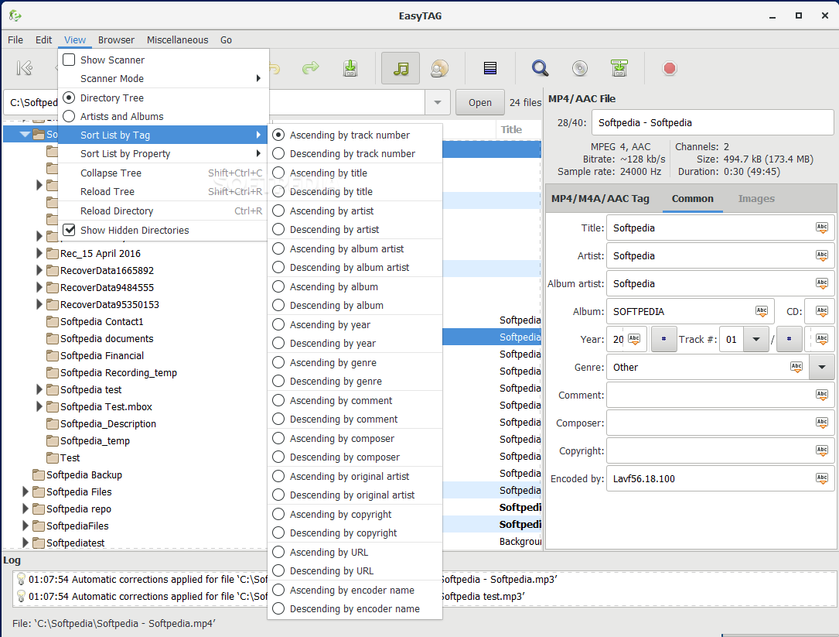Click the # sequential track number button

pos(663,339)
